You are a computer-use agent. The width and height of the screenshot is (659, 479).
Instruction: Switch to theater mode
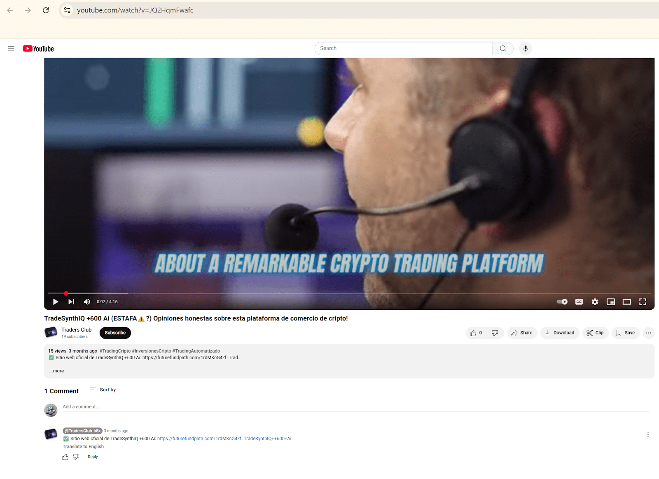point(626,302)
